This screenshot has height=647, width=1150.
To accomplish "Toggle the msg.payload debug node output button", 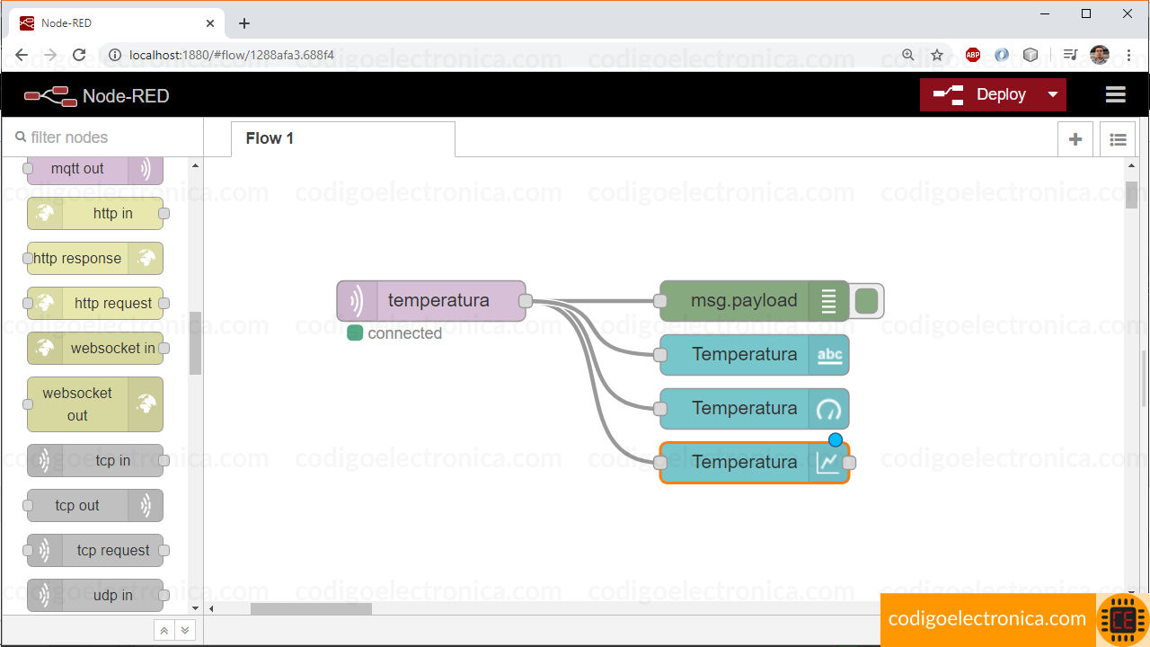I will click(866, 301).
